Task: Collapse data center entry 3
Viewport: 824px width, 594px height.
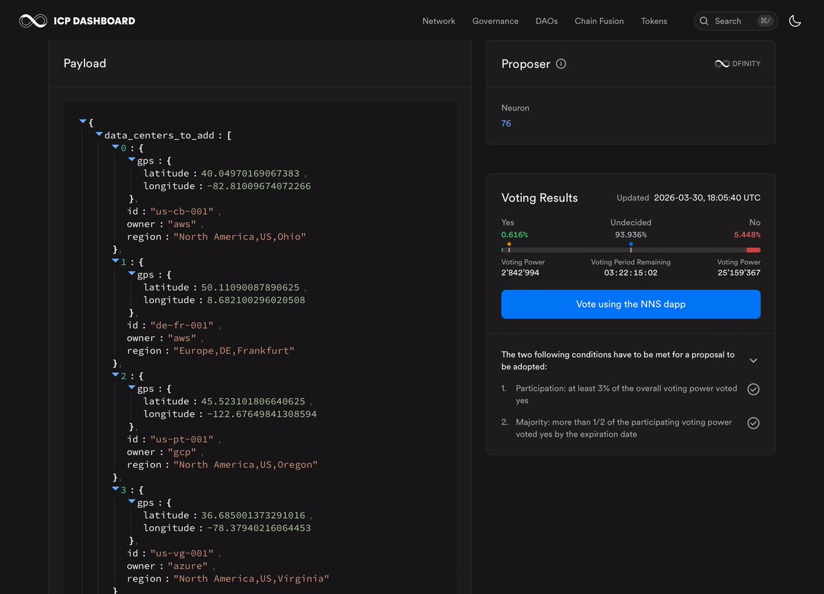Action: tap(115, 489)
